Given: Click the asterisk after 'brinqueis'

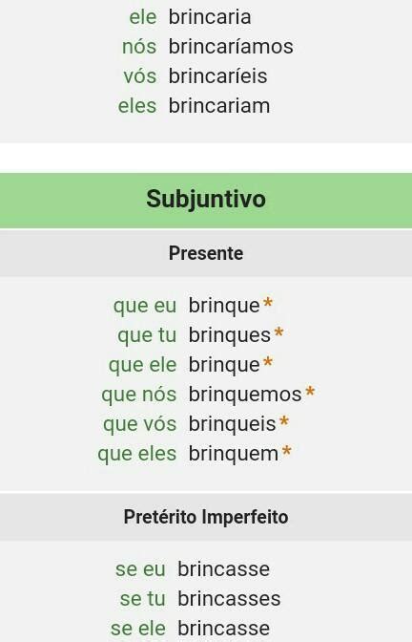Looking at the screenshot, I should (284, 421).
